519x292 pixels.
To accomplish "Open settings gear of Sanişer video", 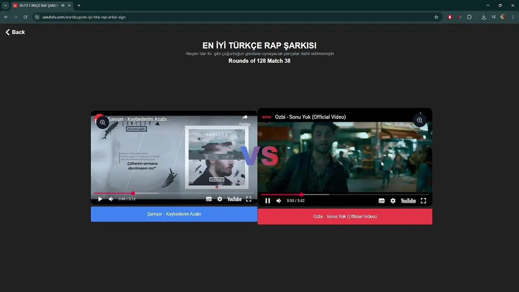I will point(220,199).
